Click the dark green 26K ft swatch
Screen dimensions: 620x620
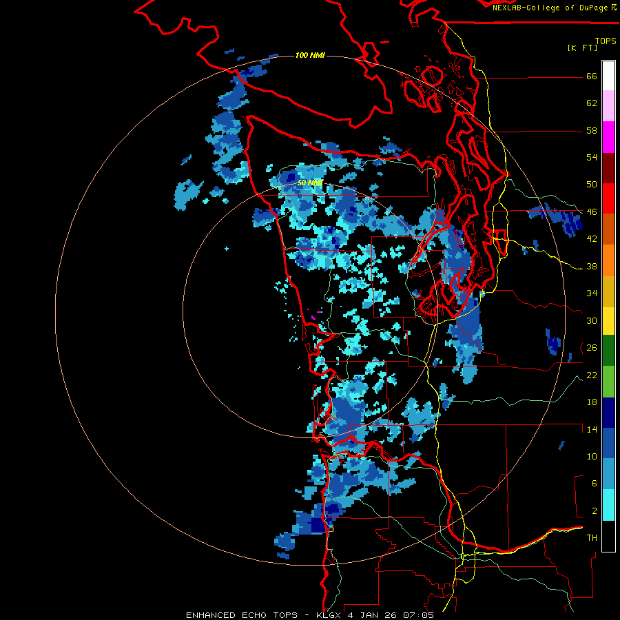608,351
